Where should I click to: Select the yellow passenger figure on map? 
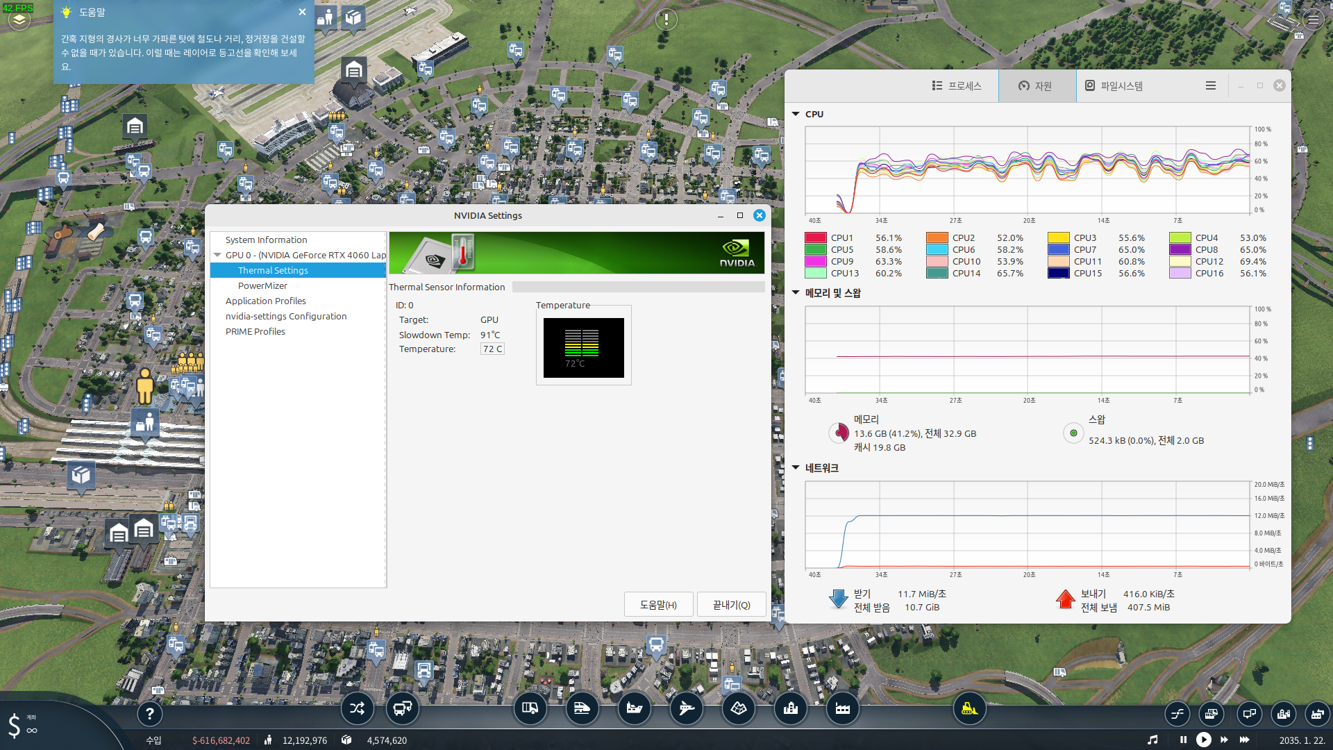[144, 385]
